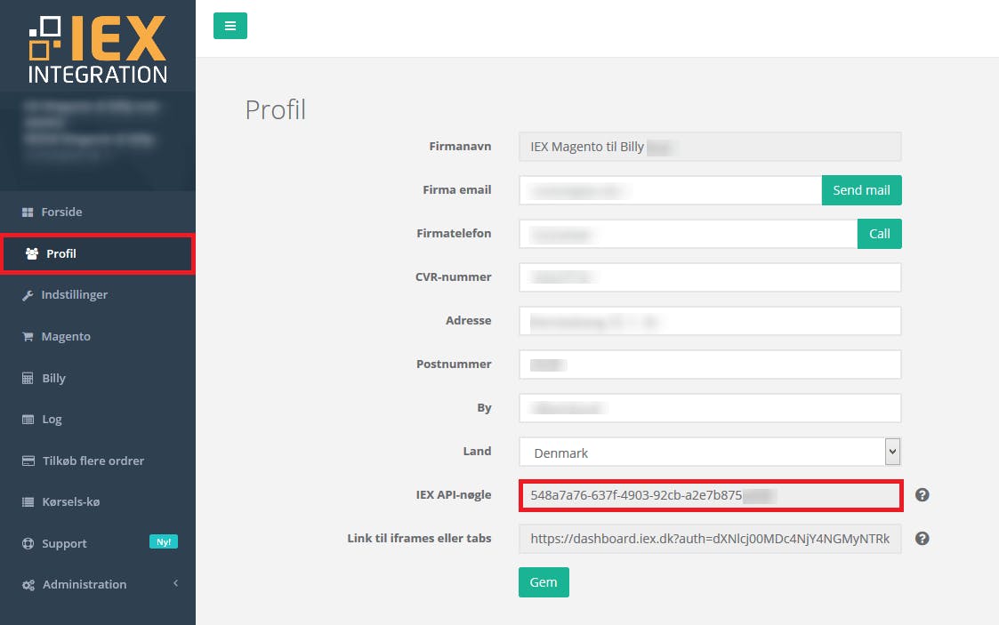
Task: Click the Billy calculator icon
Action: point(28,378)
